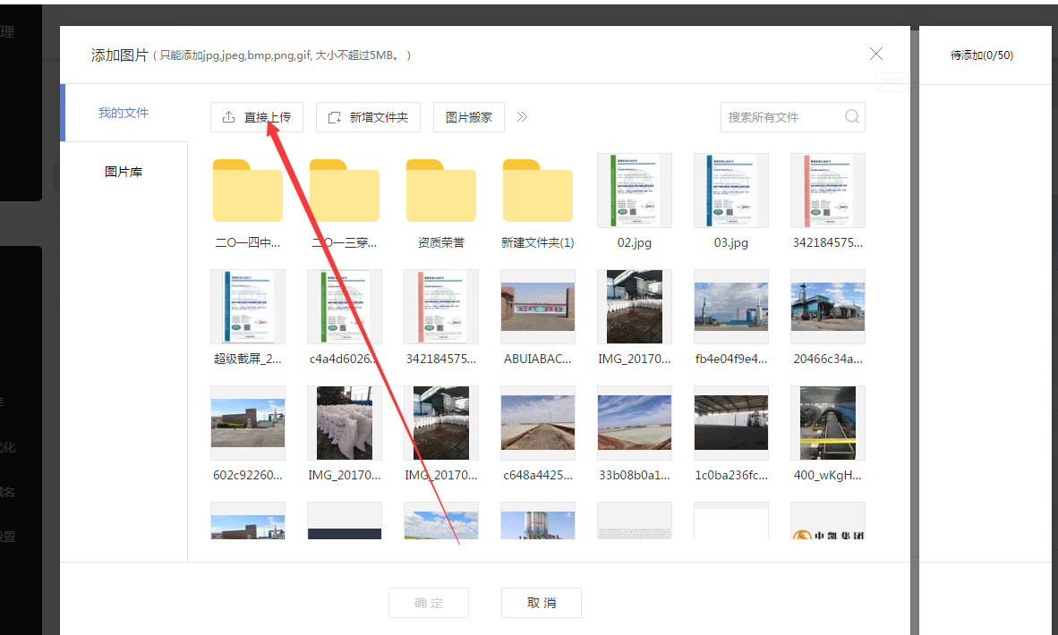
Task: Open the 二O一四中 folder icon
Action: pos(248,190)
